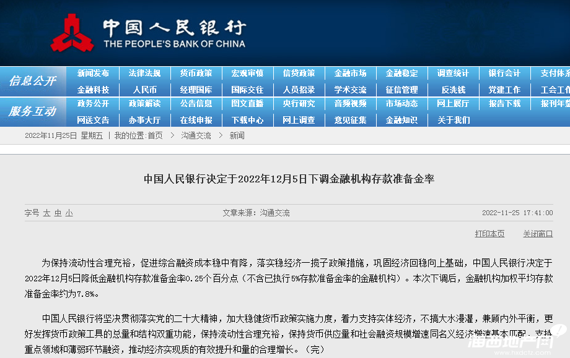Select 政务公开 in the service menu

click(93, 104)
